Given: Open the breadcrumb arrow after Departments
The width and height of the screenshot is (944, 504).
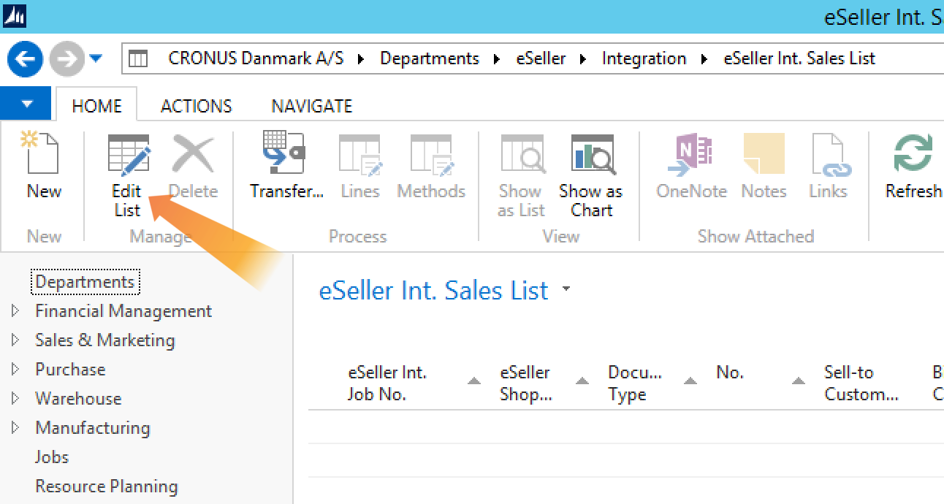Looking at the screenshot, I should [x=498, y=59].
